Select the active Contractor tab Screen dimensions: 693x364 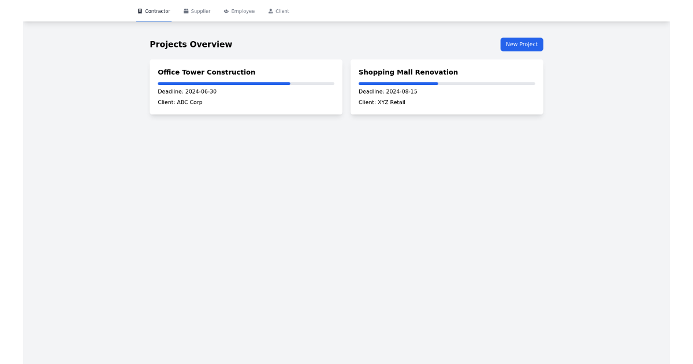pyautogui.click(x=154, y=10)
